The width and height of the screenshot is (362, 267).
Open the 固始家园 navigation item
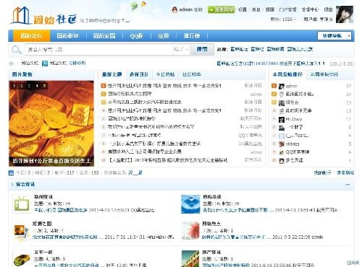tap(104, 36)
